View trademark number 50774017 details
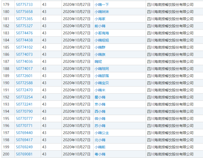The image size is (203, 158). [x=24, y=69]
